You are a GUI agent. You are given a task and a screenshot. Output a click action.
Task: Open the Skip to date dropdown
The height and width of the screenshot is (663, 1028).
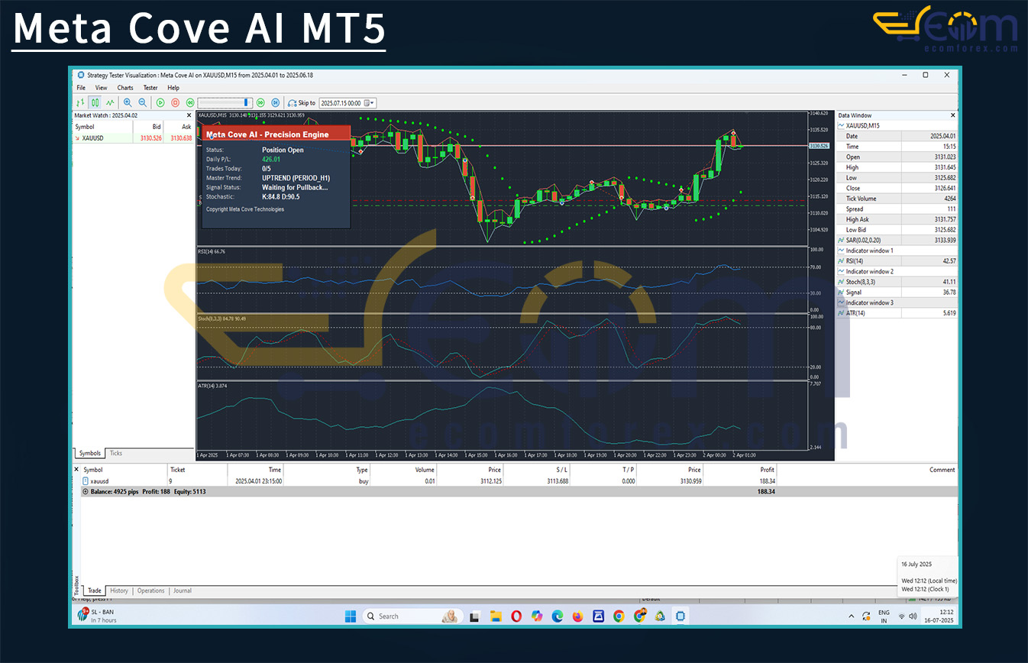click(x=370, y=103)
